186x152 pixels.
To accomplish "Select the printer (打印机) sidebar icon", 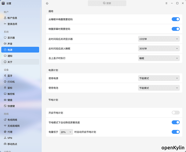I will [x=5, y=82].
